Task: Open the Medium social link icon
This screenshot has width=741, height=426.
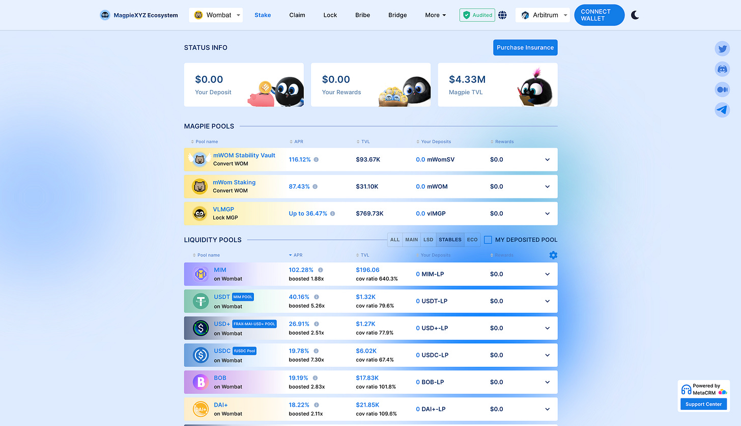Action: tap(722, 90)
